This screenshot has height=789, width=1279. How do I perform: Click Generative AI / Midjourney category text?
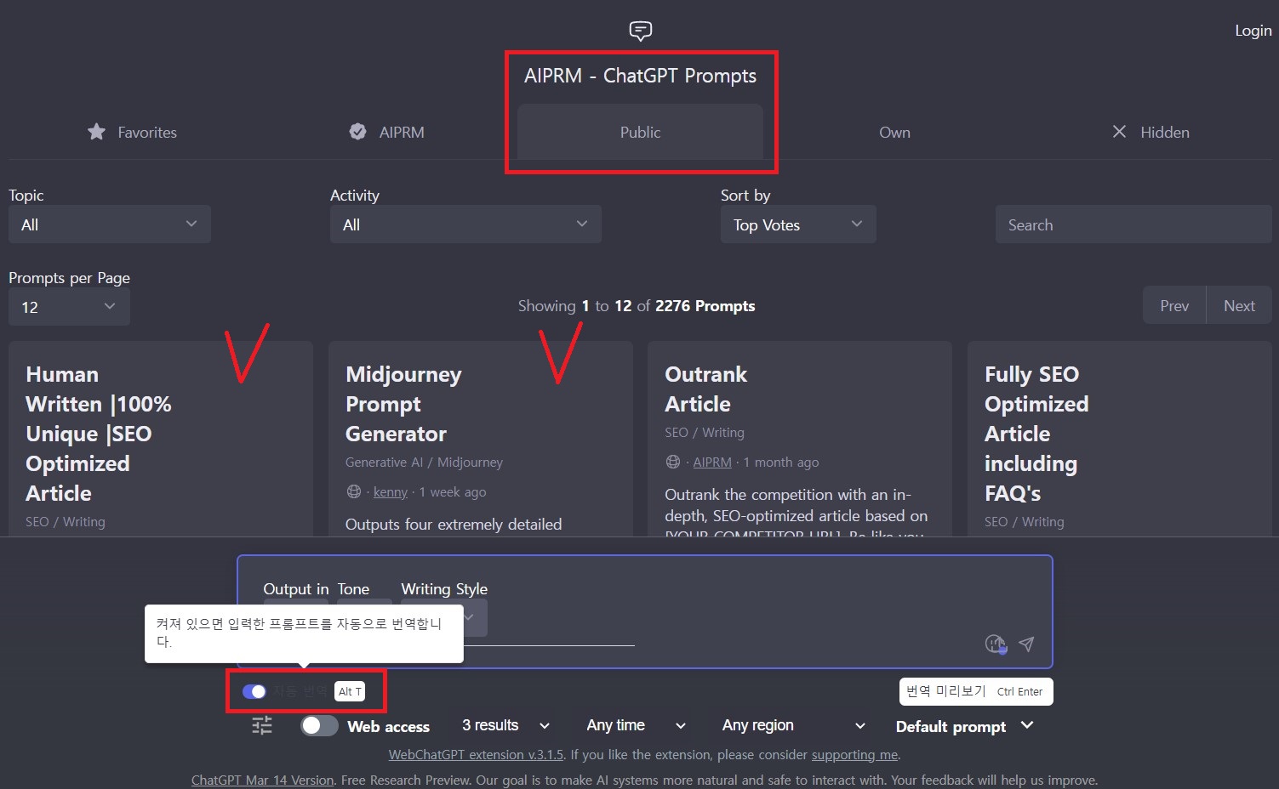click(x=424, y=462)
